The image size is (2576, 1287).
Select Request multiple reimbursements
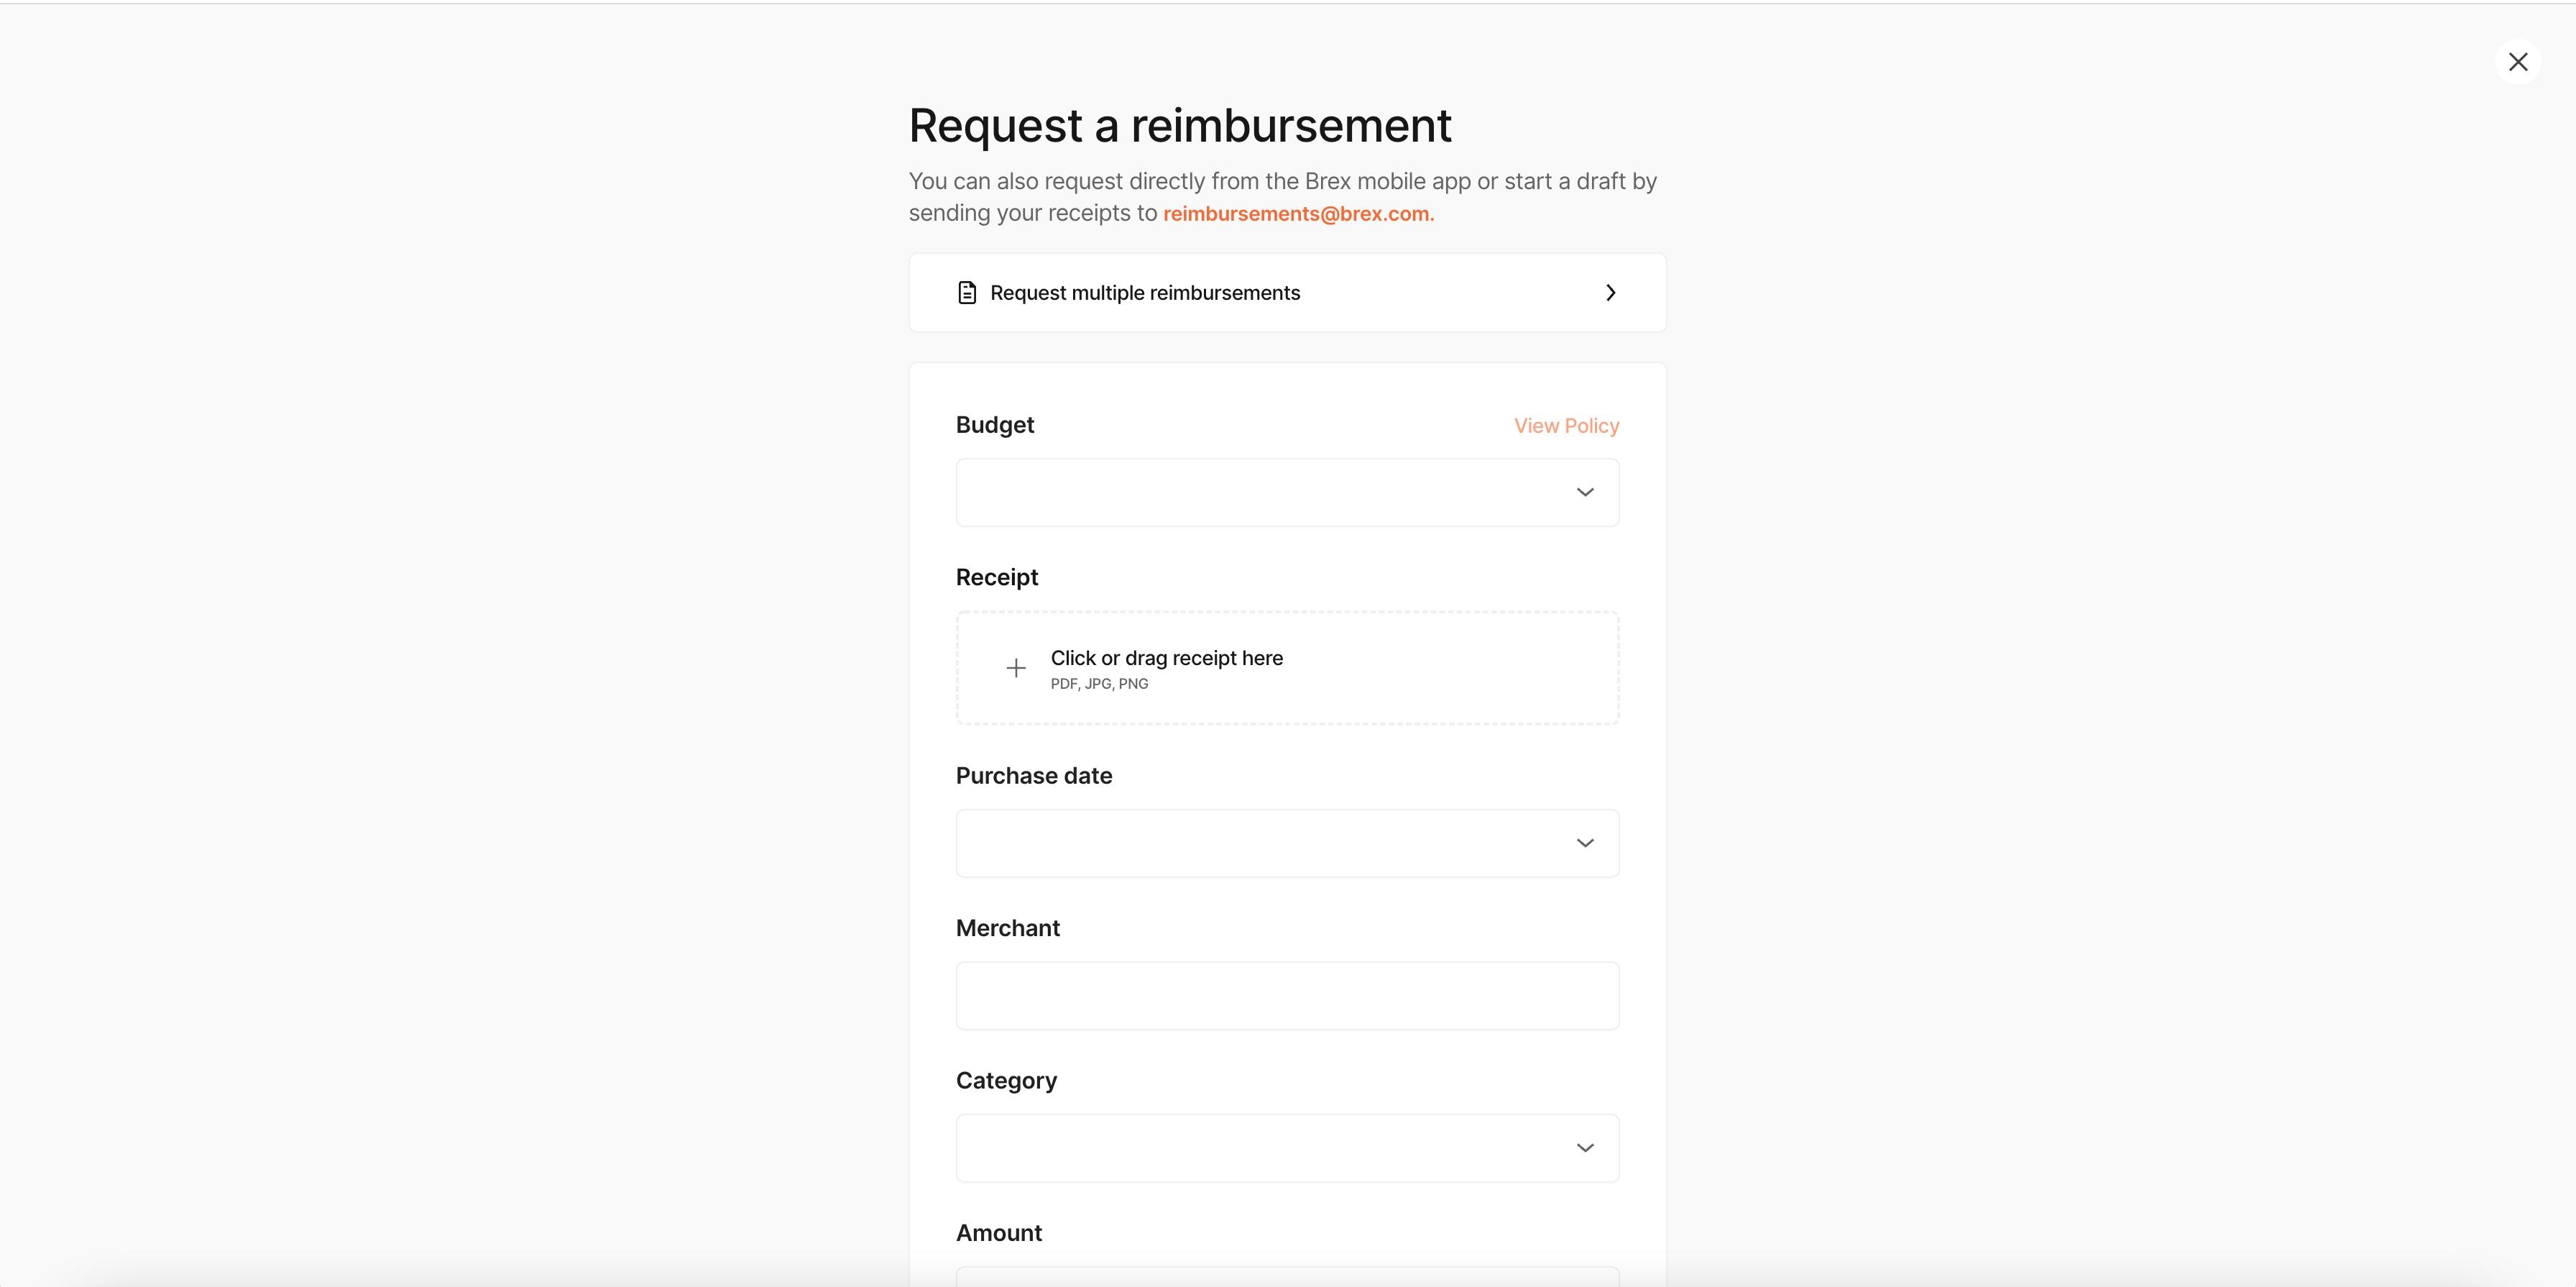[x=1145, y=292]
